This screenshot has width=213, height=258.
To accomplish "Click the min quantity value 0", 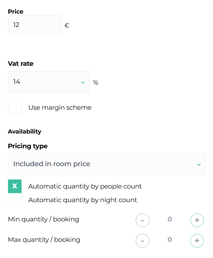I will 170,219.
